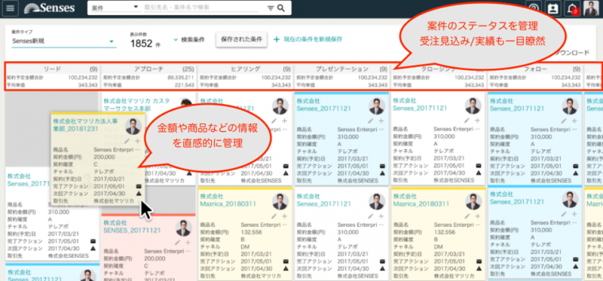Edit pencil on white プレゼンテーション Senses_20171121 card
This screenshot has height=281, width=603.
(371, 216)
